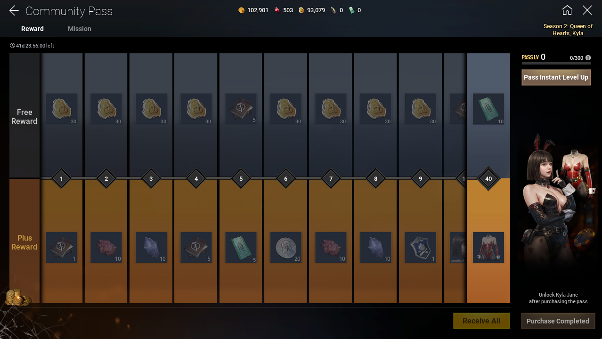Screen dimensions: 602x339
Task: Click the level 7 diamond marker
Action: coord(331,178)
